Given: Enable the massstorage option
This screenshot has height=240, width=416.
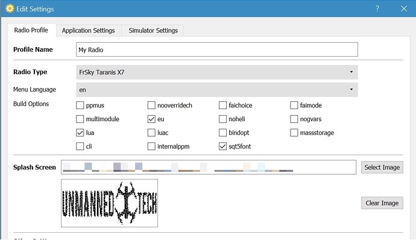Looking at the screenshot, I should 294,133.
